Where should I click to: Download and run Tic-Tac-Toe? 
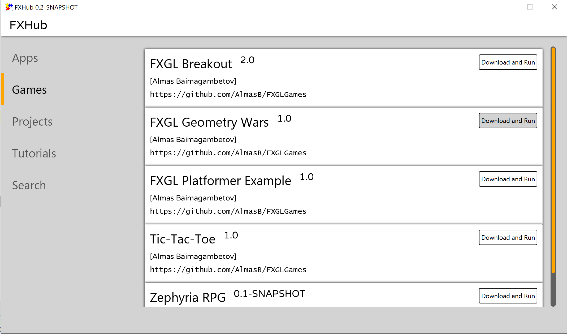pos(508,238)
